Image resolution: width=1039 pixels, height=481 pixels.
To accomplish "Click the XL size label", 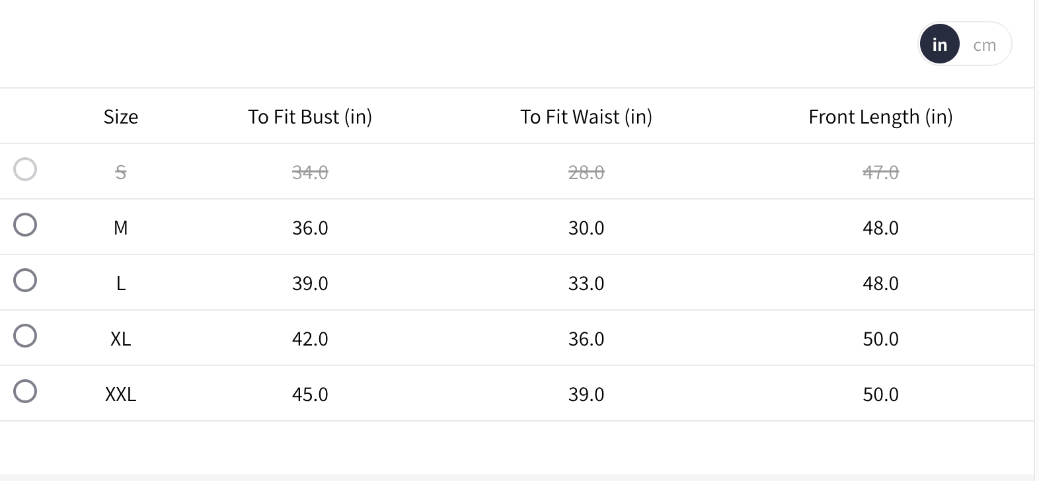I will (x=121, y=339).
